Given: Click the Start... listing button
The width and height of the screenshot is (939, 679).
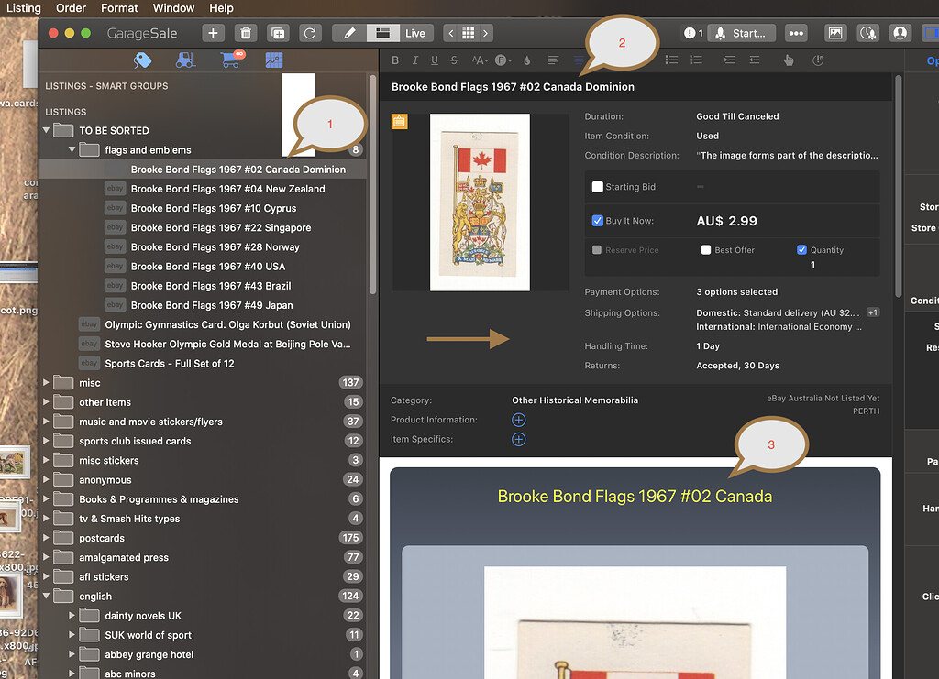Looking at the screenshot, I should [x=741, y=33].
